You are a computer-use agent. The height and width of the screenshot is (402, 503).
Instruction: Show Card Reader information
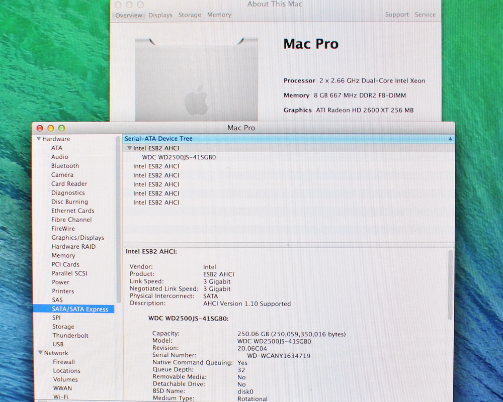coord(69,184)
